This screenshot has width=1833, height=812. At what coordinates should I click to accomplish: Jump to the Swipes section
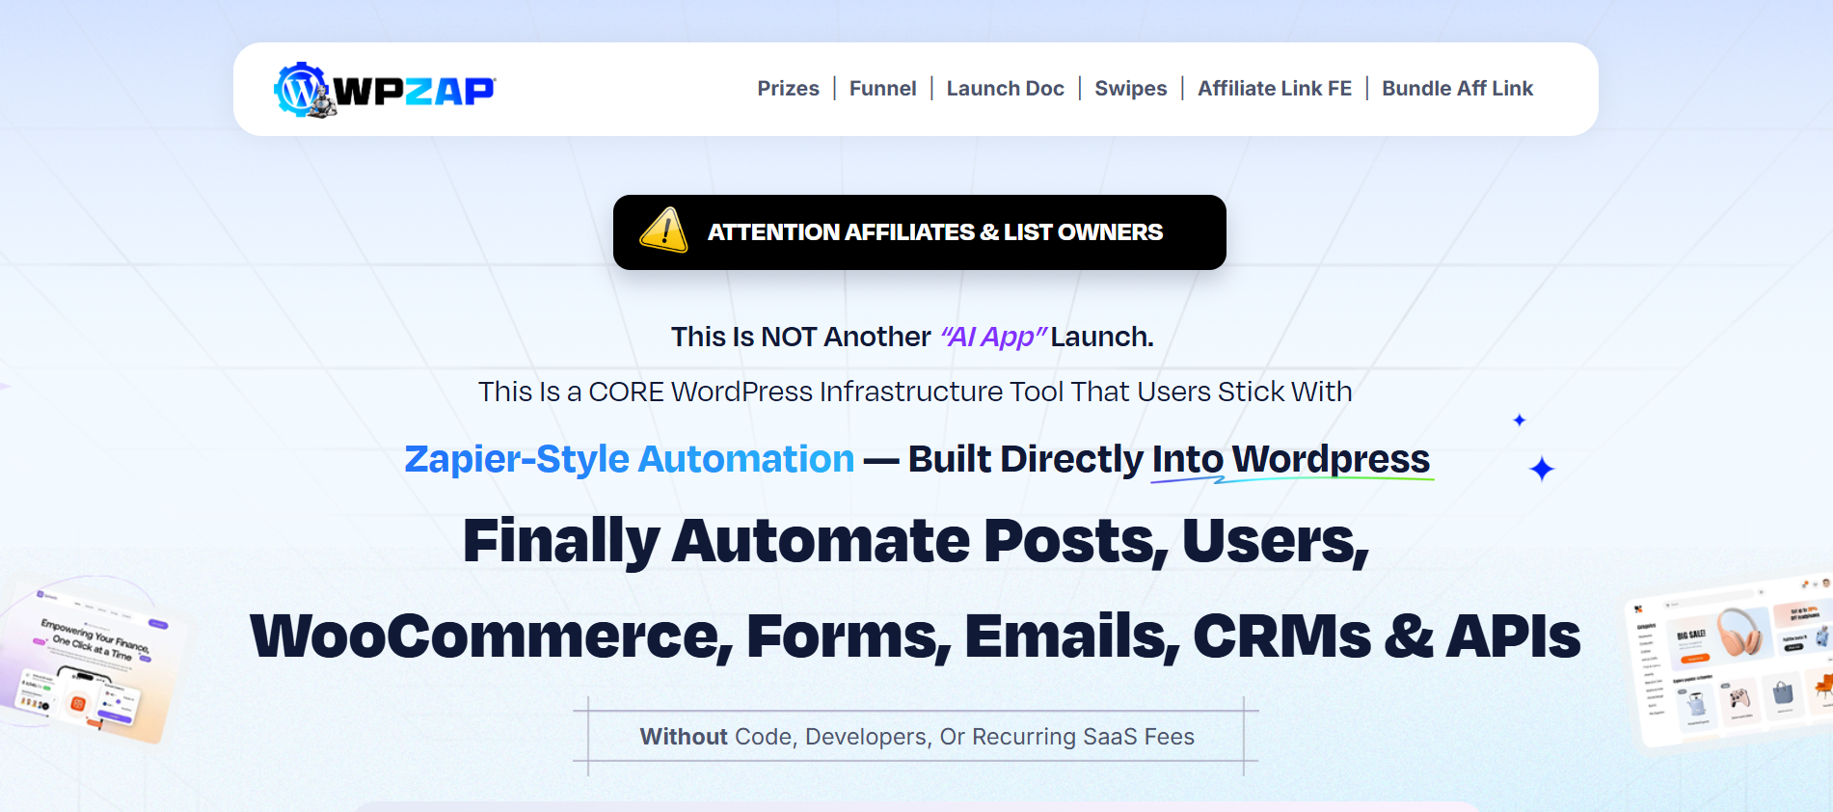(1130, 89)
